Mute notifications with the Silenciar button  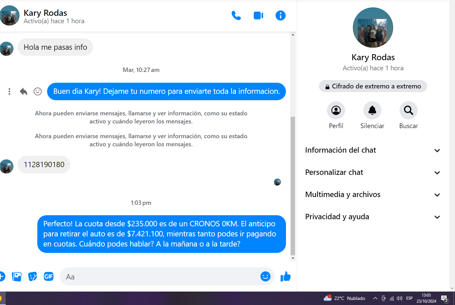[x=372, y=110]
